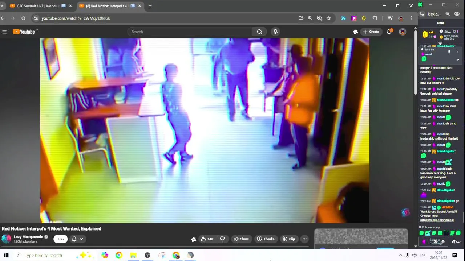The height and width of the screenshot is (261, 465).
Task: Start voice search with the microphone
Action: [x=275, y=32]
